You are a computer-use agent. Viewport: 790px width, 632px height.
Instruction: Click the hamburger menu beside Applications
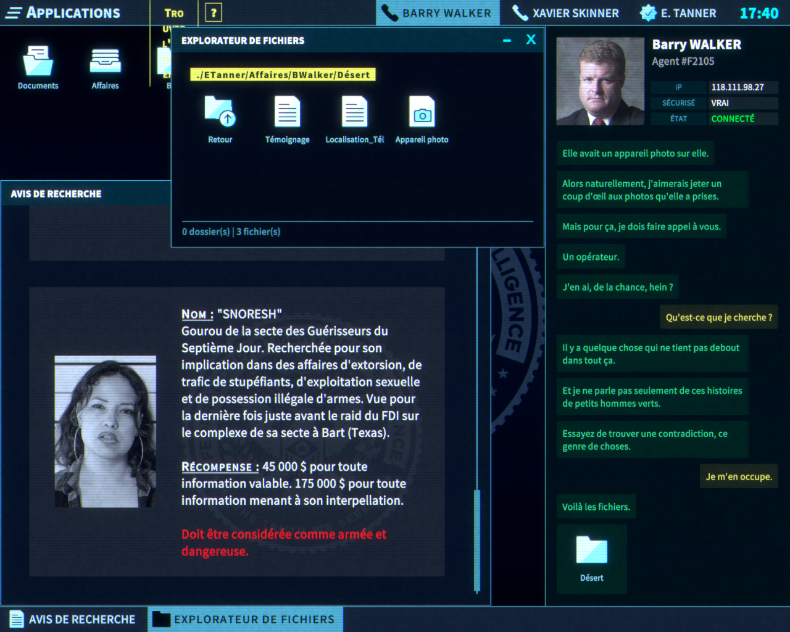point(13,12)
